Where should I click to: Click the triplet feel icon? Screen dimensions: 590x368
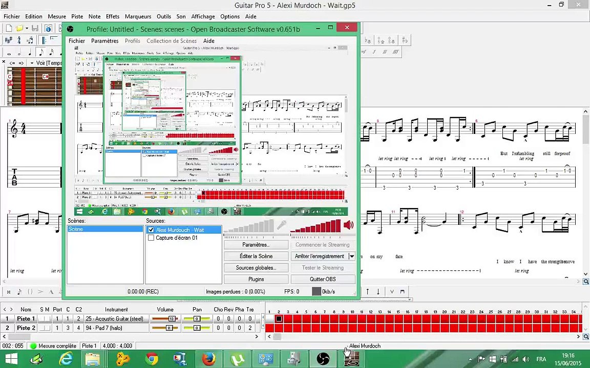(x=30, y=40)
